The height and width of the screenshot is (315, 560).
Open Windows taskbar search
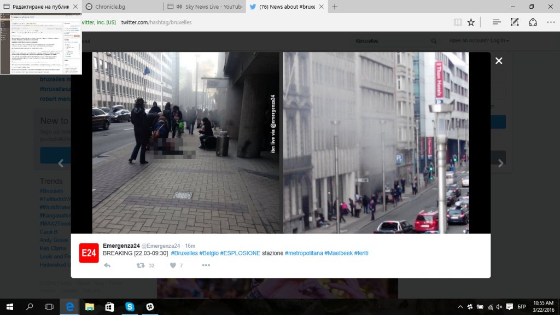pos(30,307)
